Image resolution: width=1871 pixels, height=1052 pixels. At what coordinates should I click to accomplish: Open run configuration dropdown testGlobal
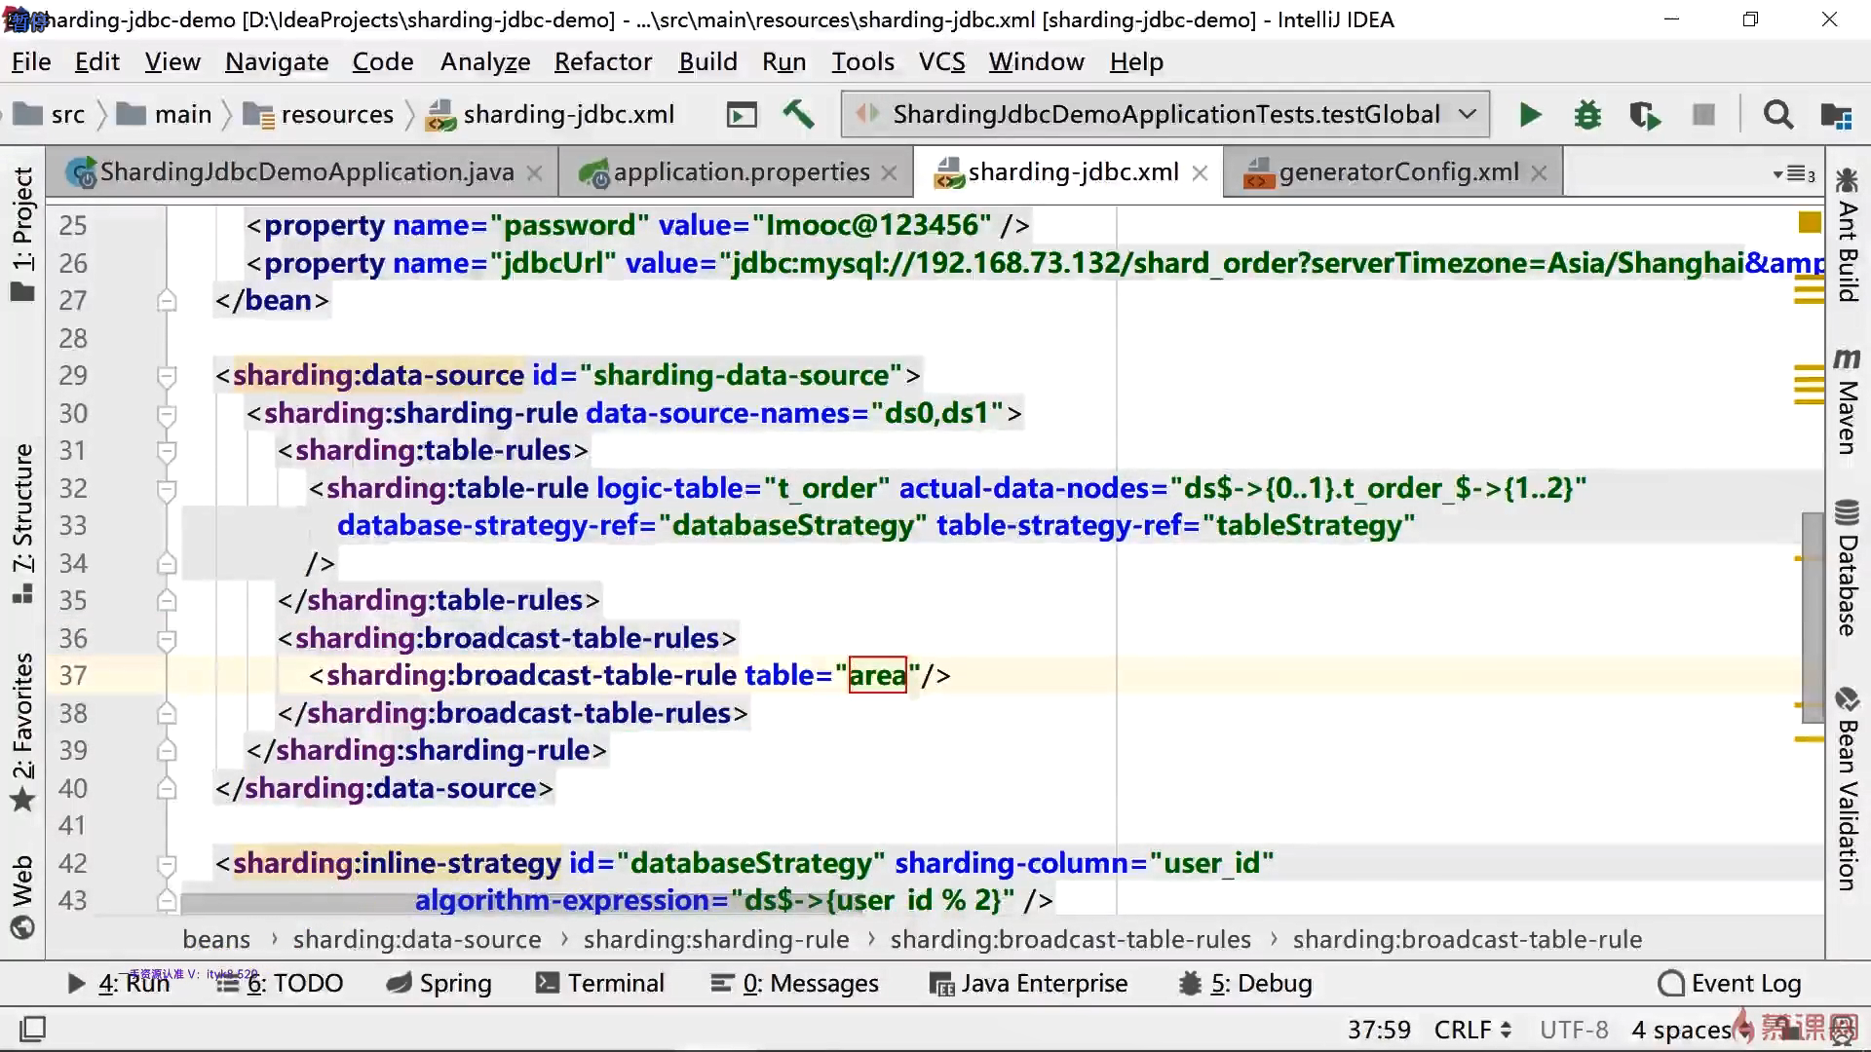click(1165, 115)
